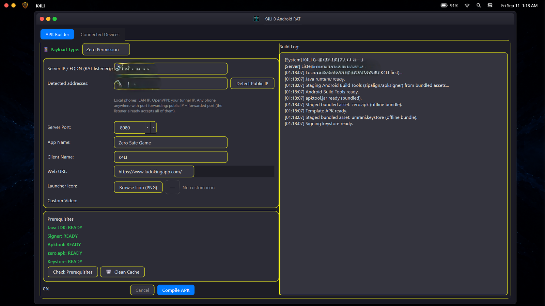
Task: Click the 'No custom icon' label
Action: [198, 187]
